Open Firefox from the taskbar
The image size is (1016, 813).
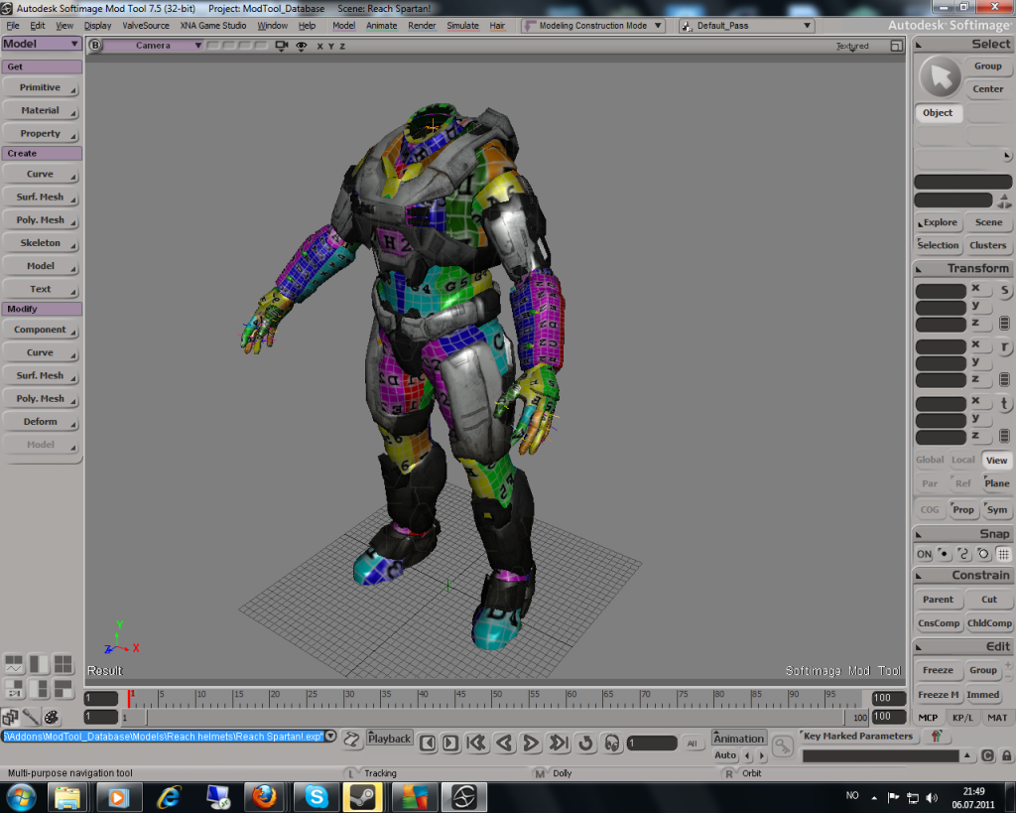point(264,797)
